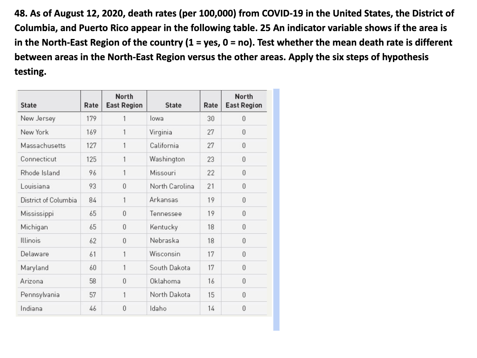
Task: Click the second State column header
Action: click(172, 105)
